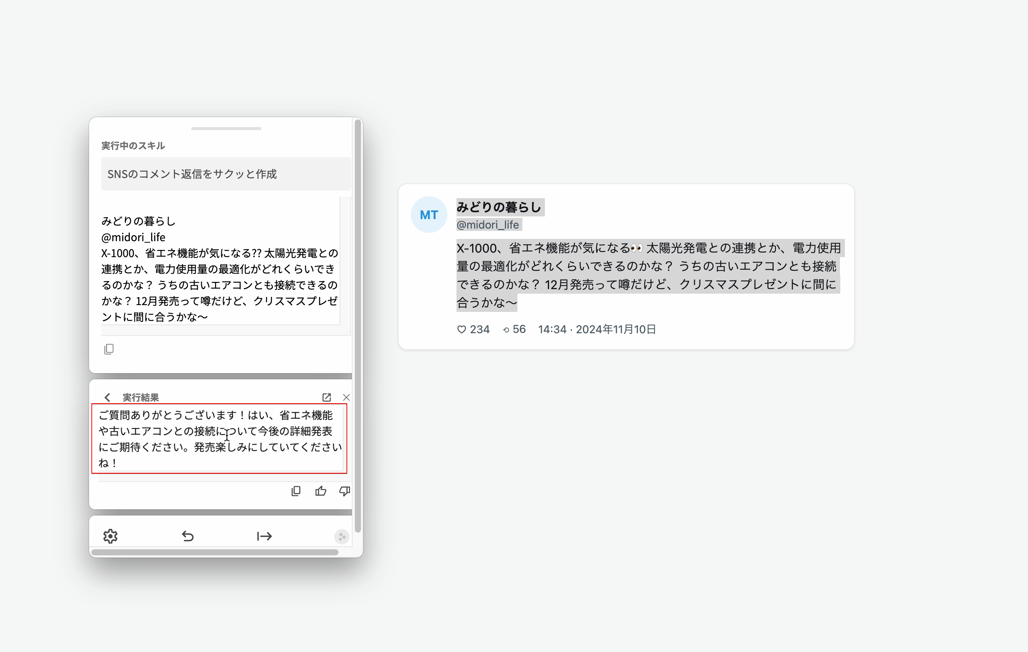
Task: Open settings via the gear icon
Action: [110, 536]
